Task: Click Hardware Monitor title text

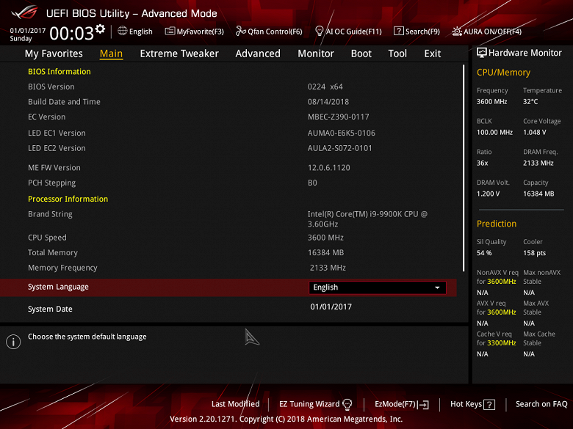Action: tap(525, 53)
